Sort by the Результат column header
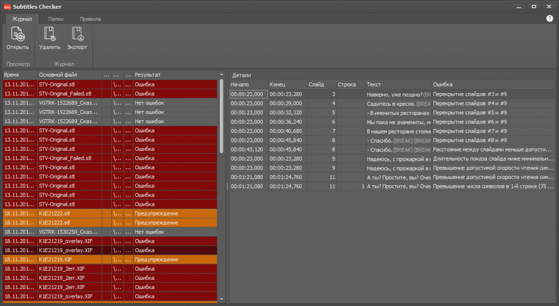The height and width of the screenshot is (306, 559). (x=175, y=75)
